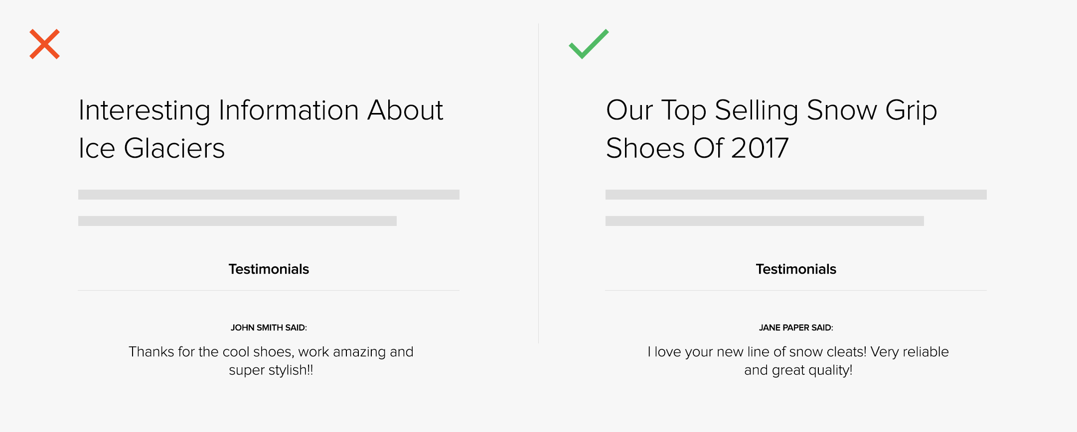Select the 'Interesting Information About Ice Glaciers' heading

261,129
